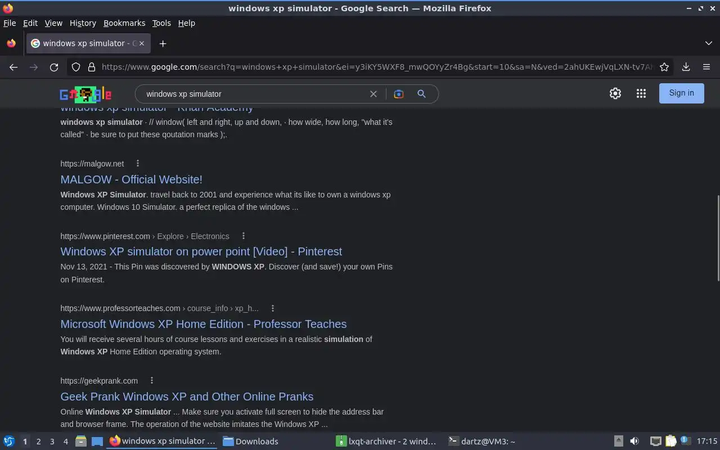
Task: Clear the Google search box text
Action: (373, 94)
